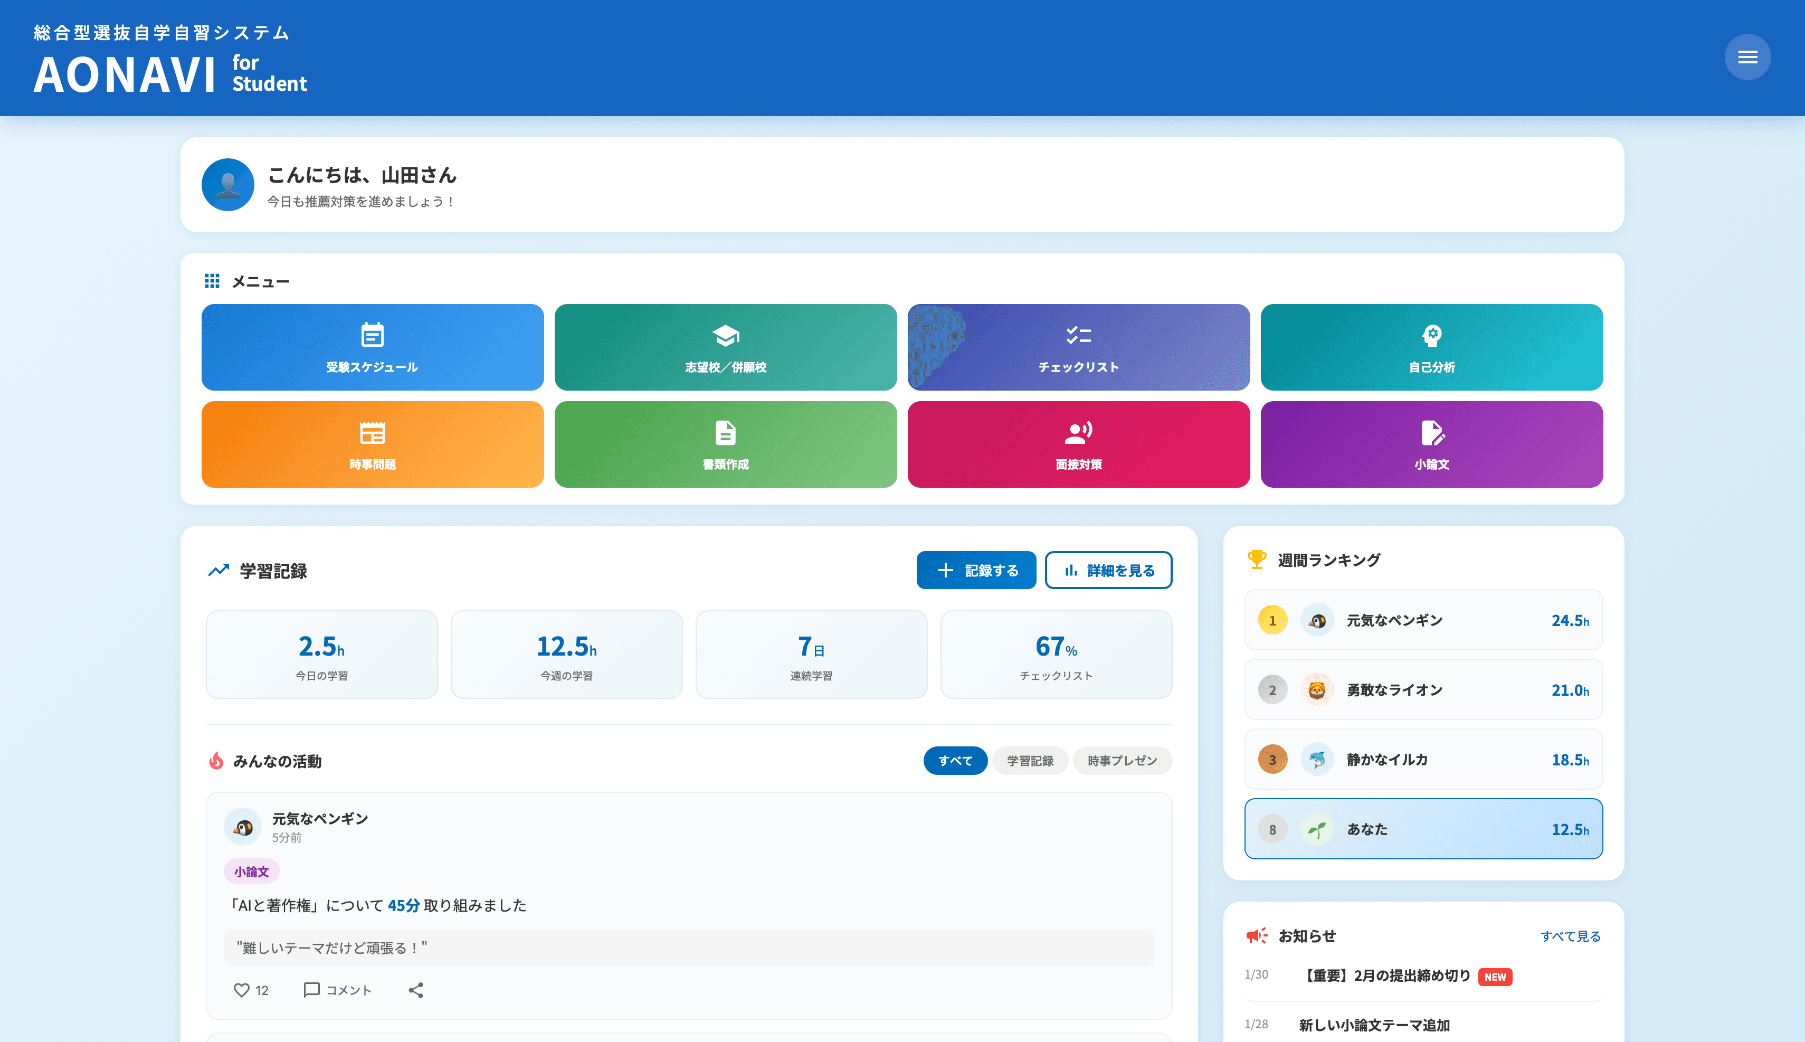The height and width of the screenshot is (1042, 1805).
Task: Share the 「AIと著作権」activity post
Action: point(416,990)
